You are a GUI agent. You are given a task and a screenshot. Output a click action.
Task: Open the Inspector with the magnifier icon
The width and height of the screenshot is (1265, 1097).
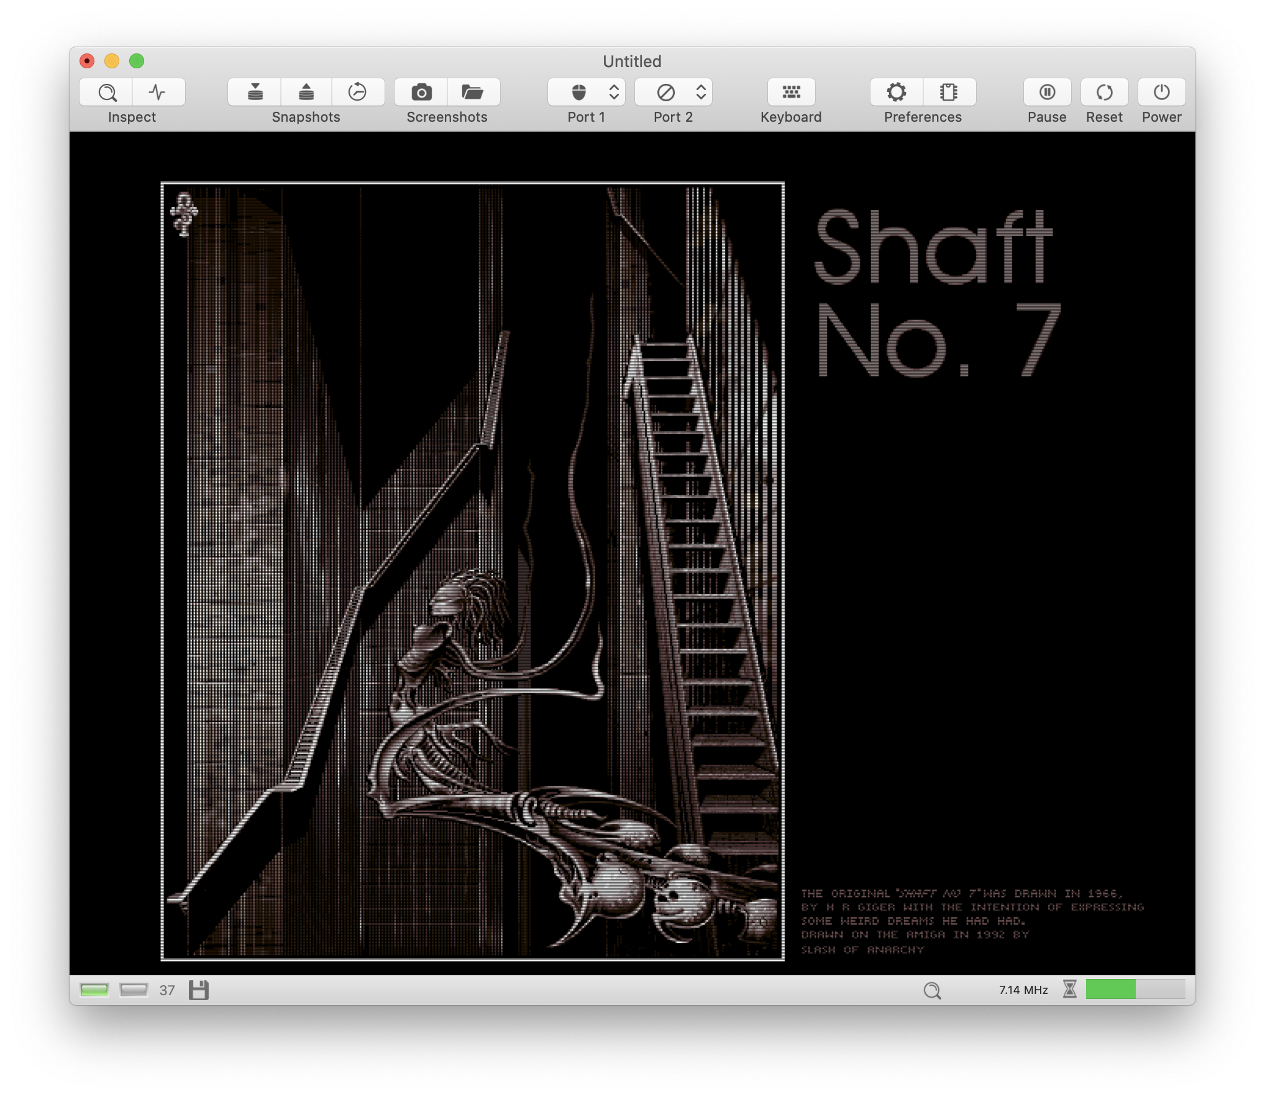[x=106, y=92]
